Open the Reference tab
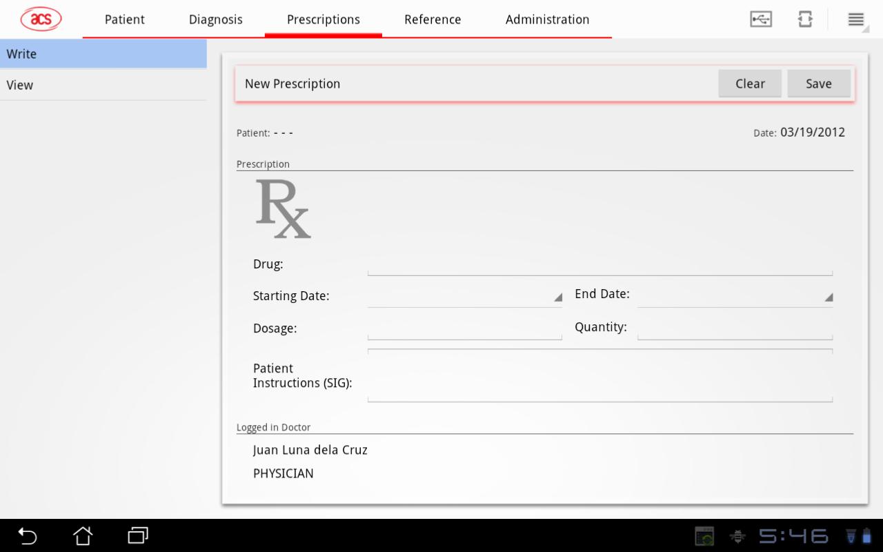The image size is (883, 552). (433, 19)
